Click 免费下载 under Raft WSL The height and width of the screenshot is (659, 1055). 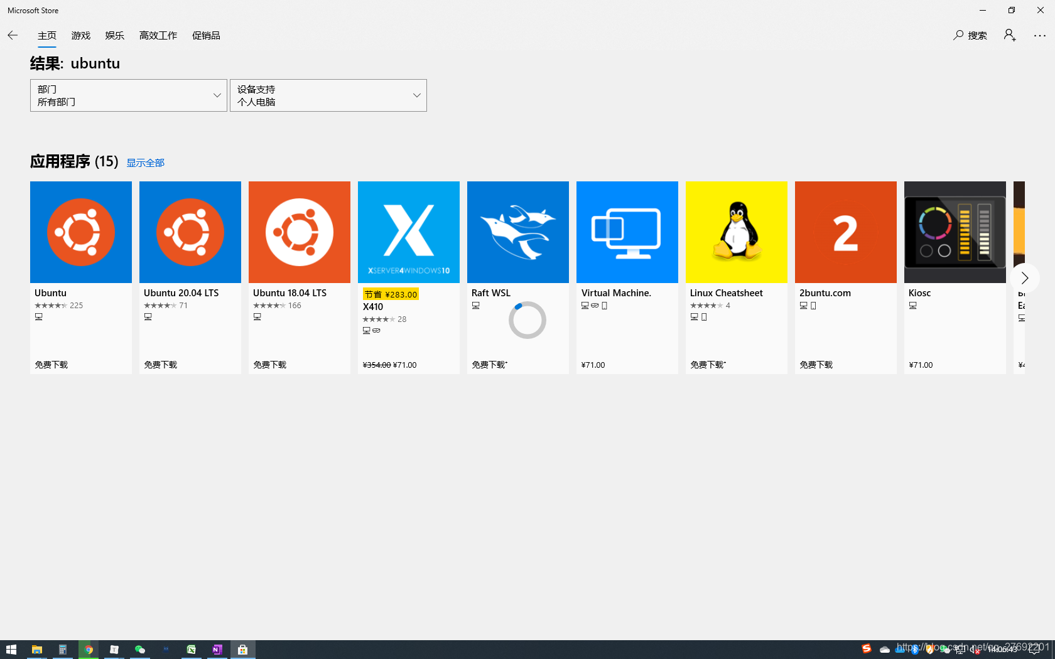(x=489, y=365)
